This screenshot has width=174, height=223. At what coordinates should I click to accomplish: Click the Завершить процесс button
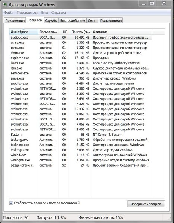click(x=146, y=204)
